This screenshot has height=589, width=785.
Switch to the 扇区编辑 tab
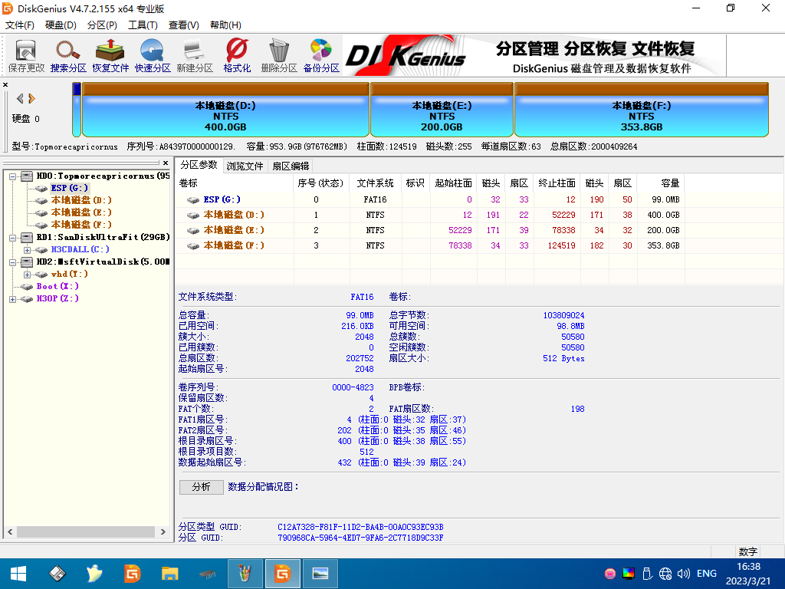coord(291,166)
